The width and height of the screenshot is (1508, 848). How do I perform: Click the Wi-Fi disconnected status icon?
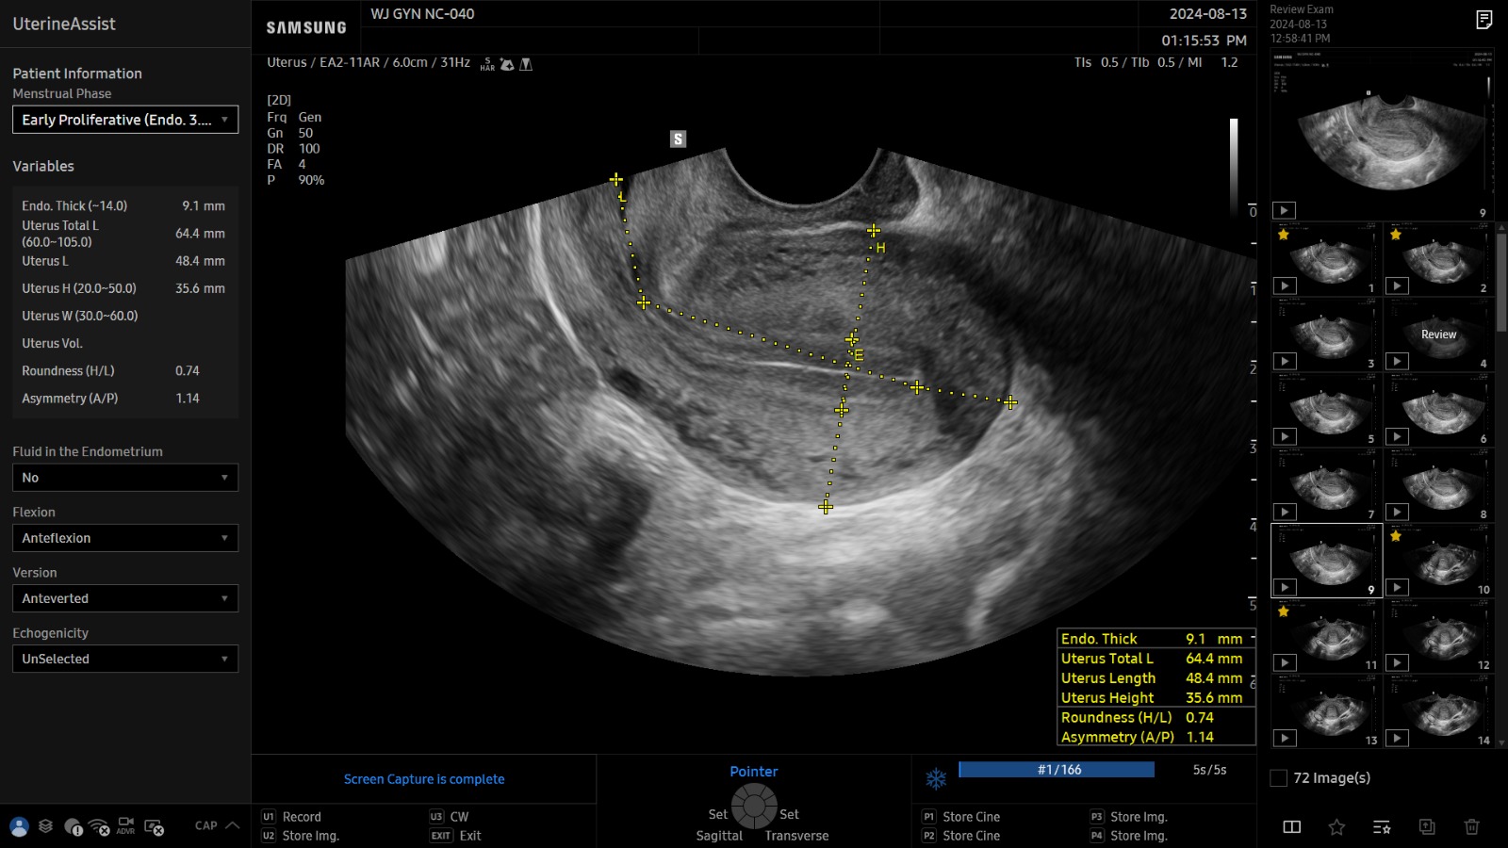click(x=96, y=826)
